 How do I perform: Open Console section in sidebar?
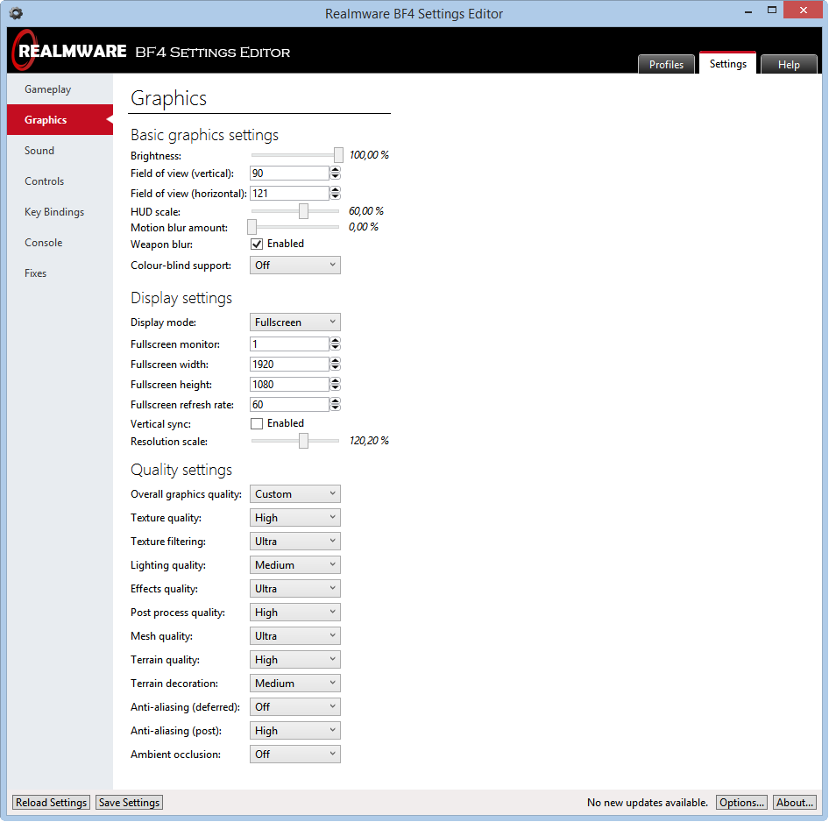[60, 242]
